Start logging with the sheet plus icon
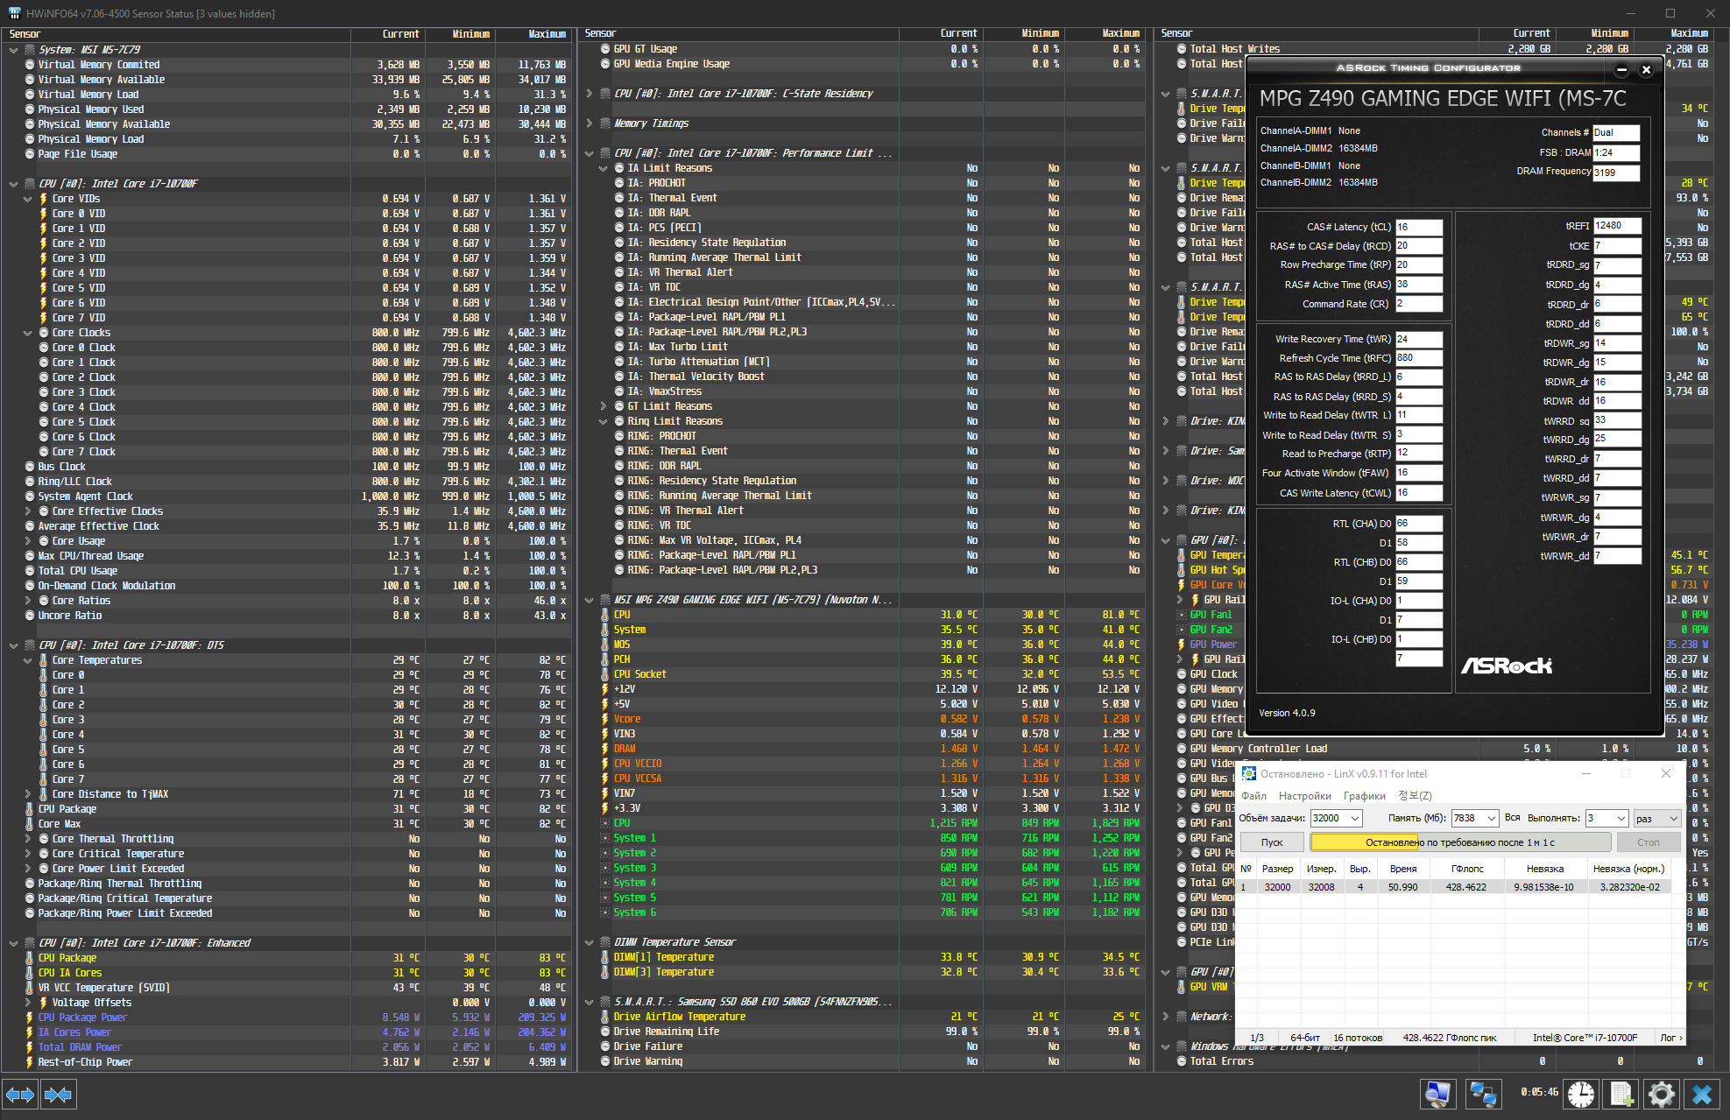The image size is (1730, 1120). coord(1621,1095)
